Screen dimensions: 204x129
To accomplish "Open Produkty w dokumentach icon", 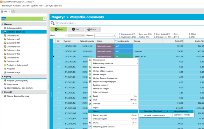I will point(5,65).
